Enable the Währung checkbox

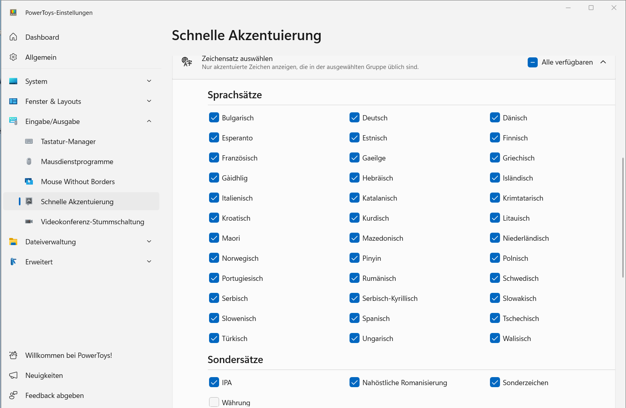pos(214,402)
